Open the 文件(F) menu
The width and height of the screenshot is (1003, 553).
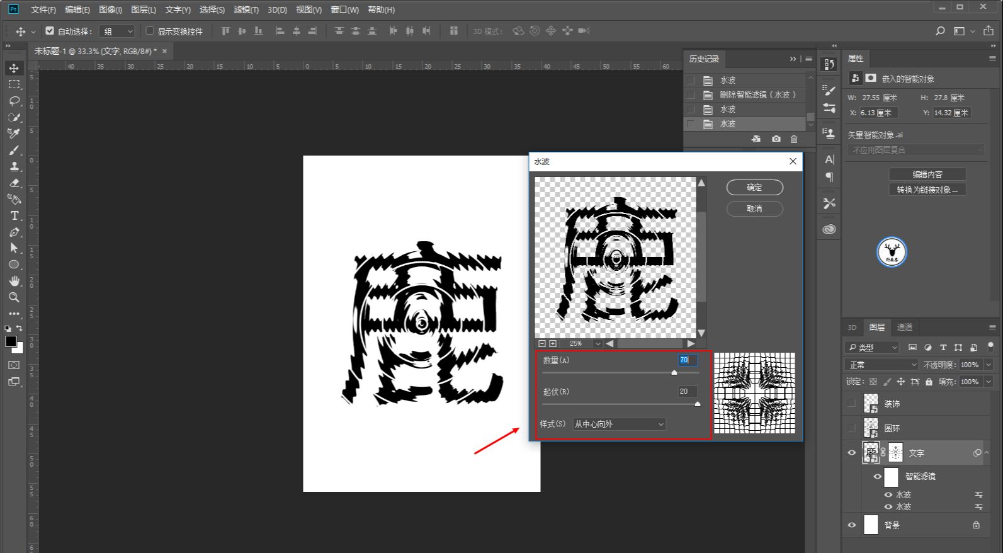43,9
